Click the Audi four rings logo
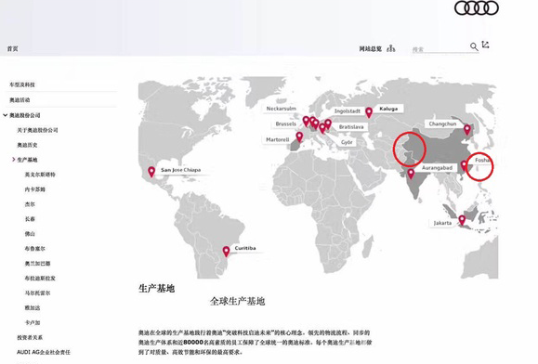This screenshot has width=538, height=364. click(x=477, y=7)
